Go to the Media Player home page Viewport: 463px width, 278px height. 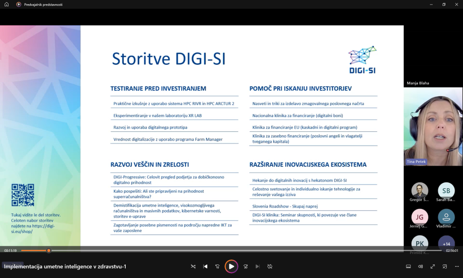tap(6, 5)
